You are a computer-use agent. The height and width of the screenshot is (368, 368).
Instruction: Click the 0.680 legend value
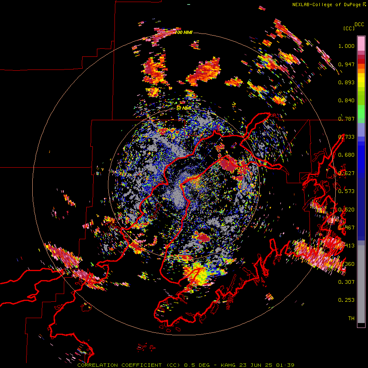pyautogui.click(x=346, y=155)
